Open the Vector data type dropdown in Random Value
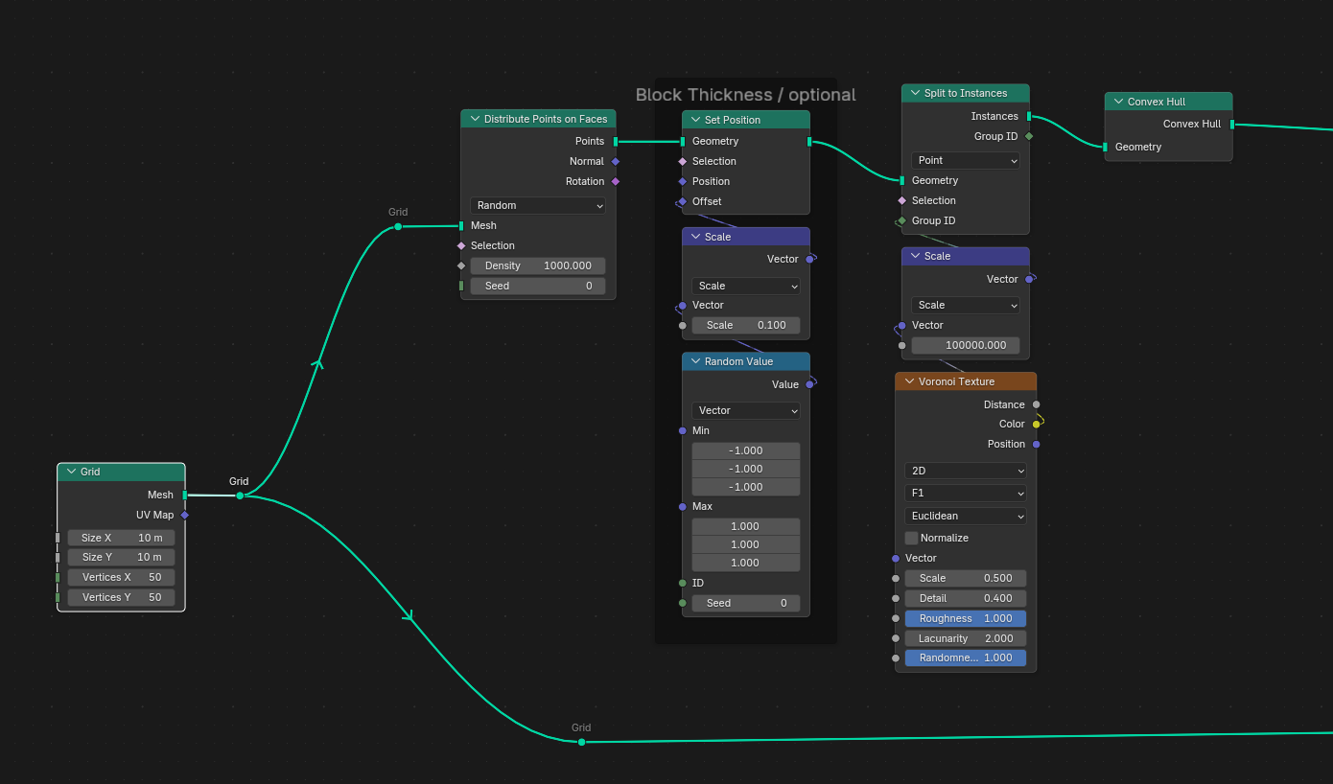The width and height of the screenshot is (1333, 784). pyautogui.click(x=746, y=410)
